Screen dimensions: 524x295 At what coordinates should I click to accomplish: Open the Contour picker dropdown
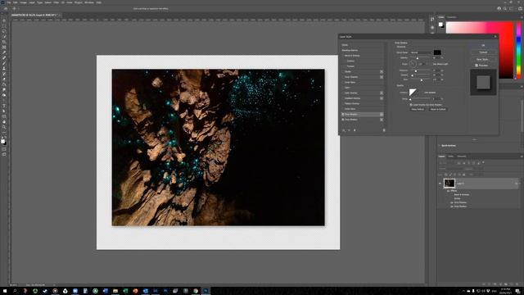pyautogui.click(x=418, y=93)
